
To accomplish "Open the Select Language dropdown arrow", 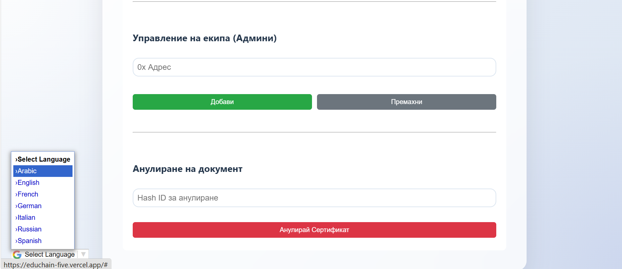I will [x=83, y=254].
